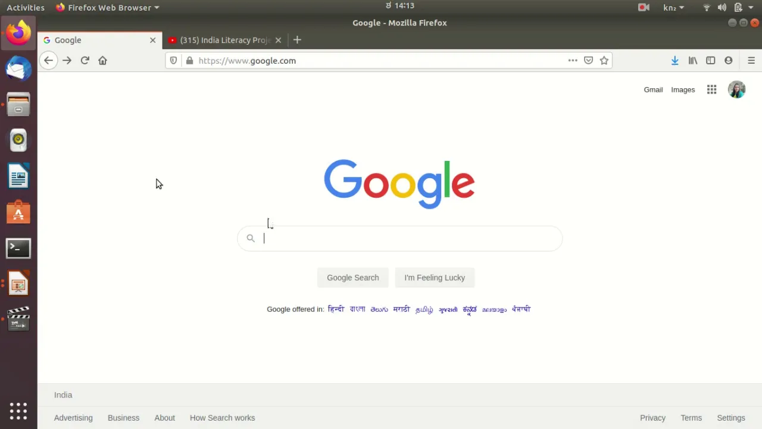Click the screen recording indicator

click(x=644, y=7)
